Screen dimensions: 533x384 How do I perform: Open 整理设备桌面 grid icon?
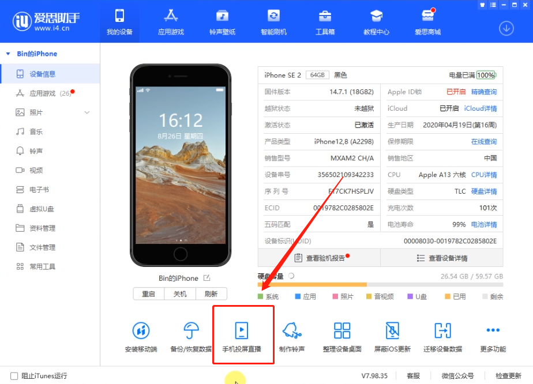pyautogui.click(x=342, y=330)
